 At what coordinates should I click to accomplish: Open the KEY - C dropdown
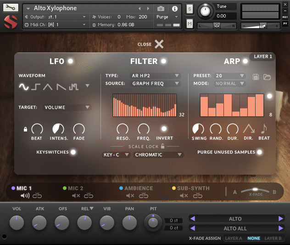click(x=116, y=155)
